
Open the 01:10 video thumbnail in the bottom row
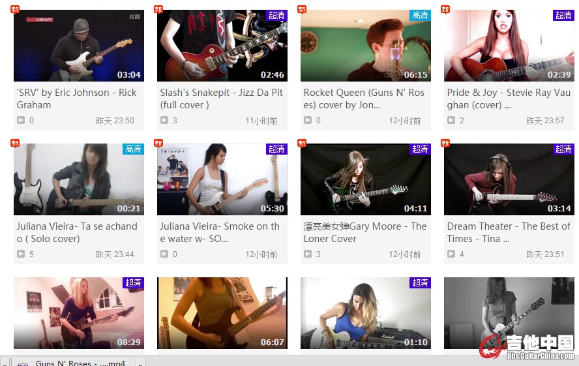366,313
